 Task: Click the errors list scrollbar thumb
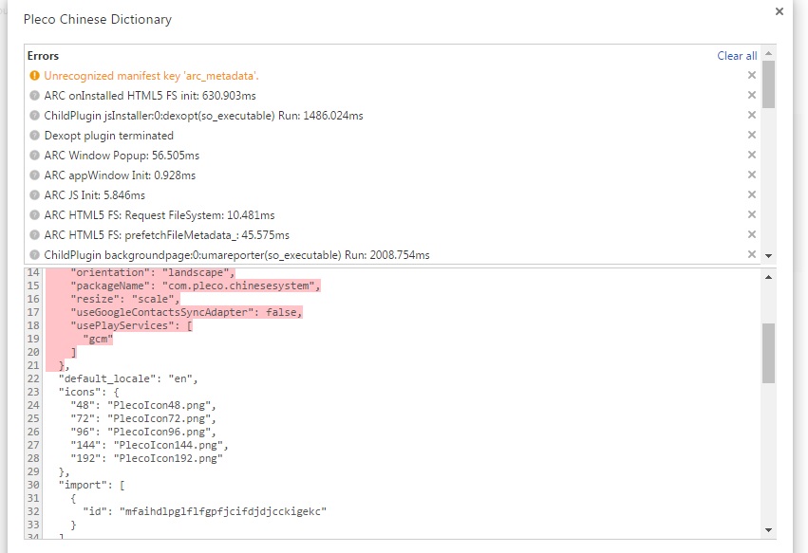(x=768, y=84)
